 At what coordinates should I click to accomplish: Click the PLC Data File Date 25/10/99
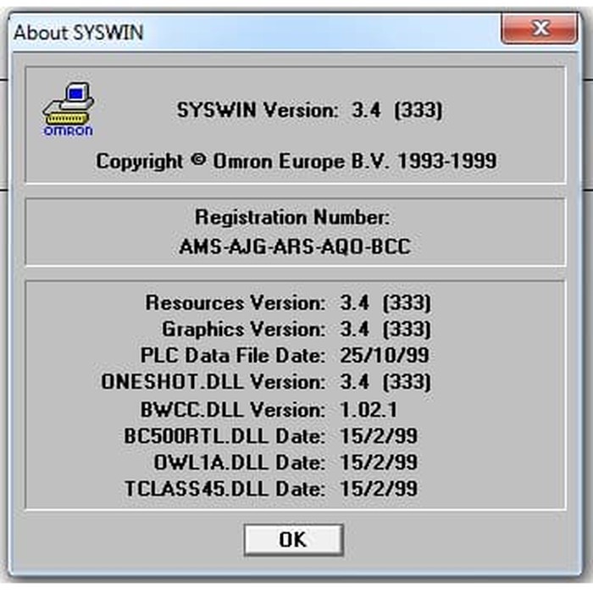tap(285, 356)
